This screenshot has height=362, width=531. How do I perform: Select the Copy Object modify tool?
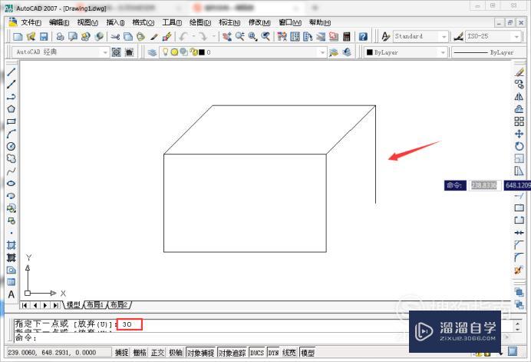[x=519, y=84]
